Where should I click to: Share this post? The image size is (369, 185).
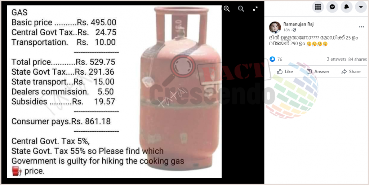point(351,71)
